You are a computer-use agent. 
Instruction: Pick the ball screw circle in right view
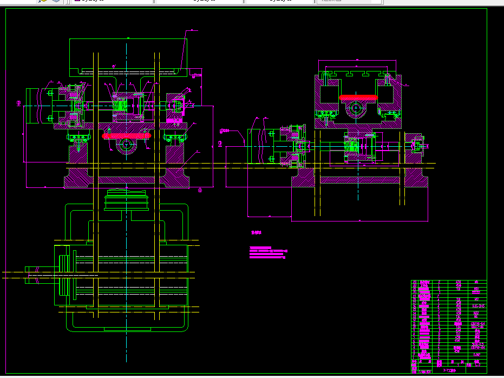pos(356,108)
